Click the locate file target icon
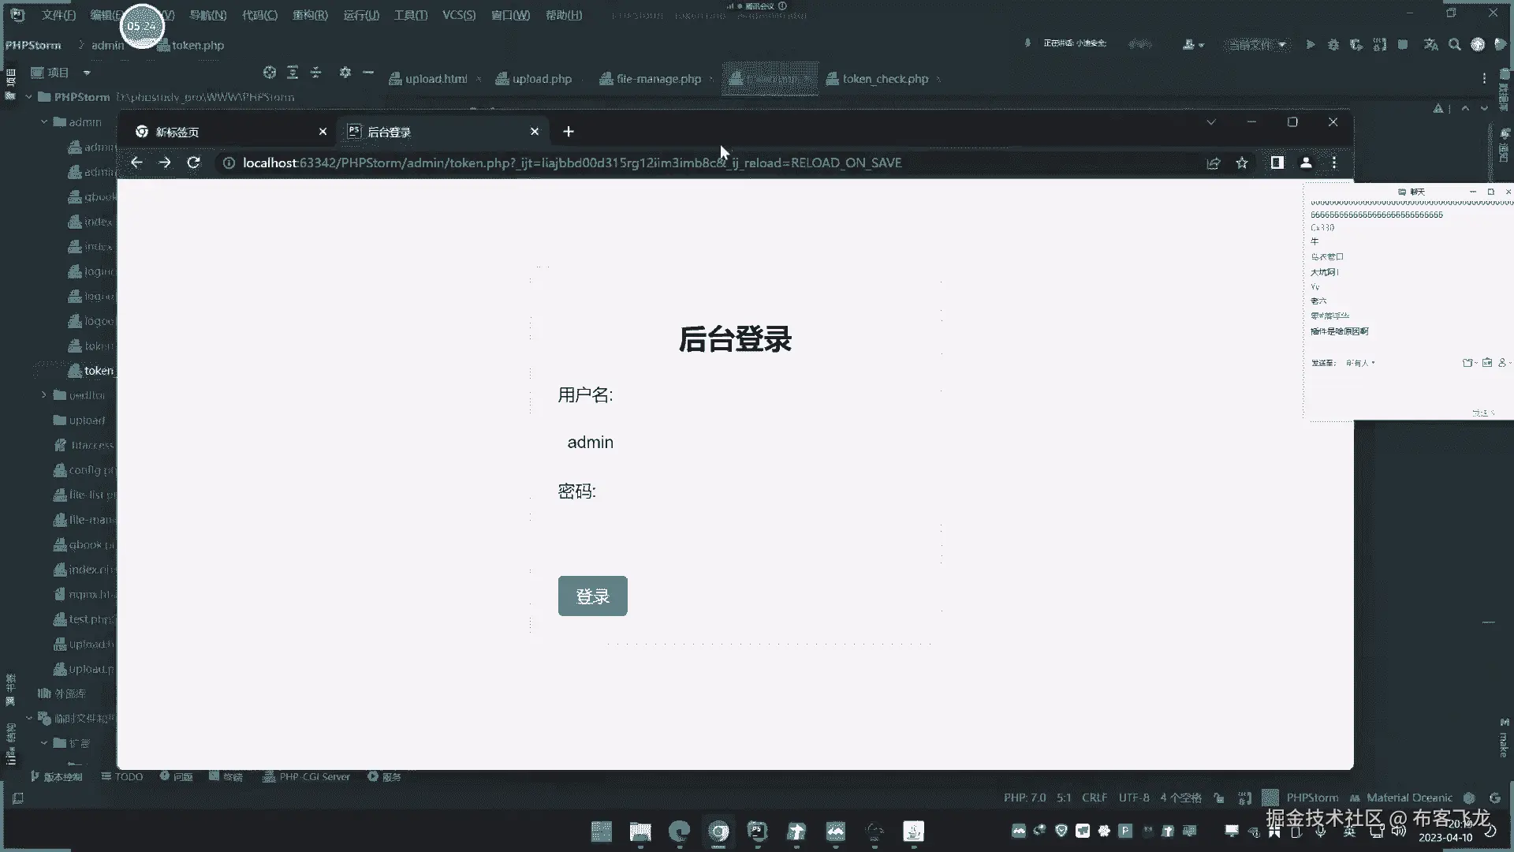1514x852 pixels. 270,73
